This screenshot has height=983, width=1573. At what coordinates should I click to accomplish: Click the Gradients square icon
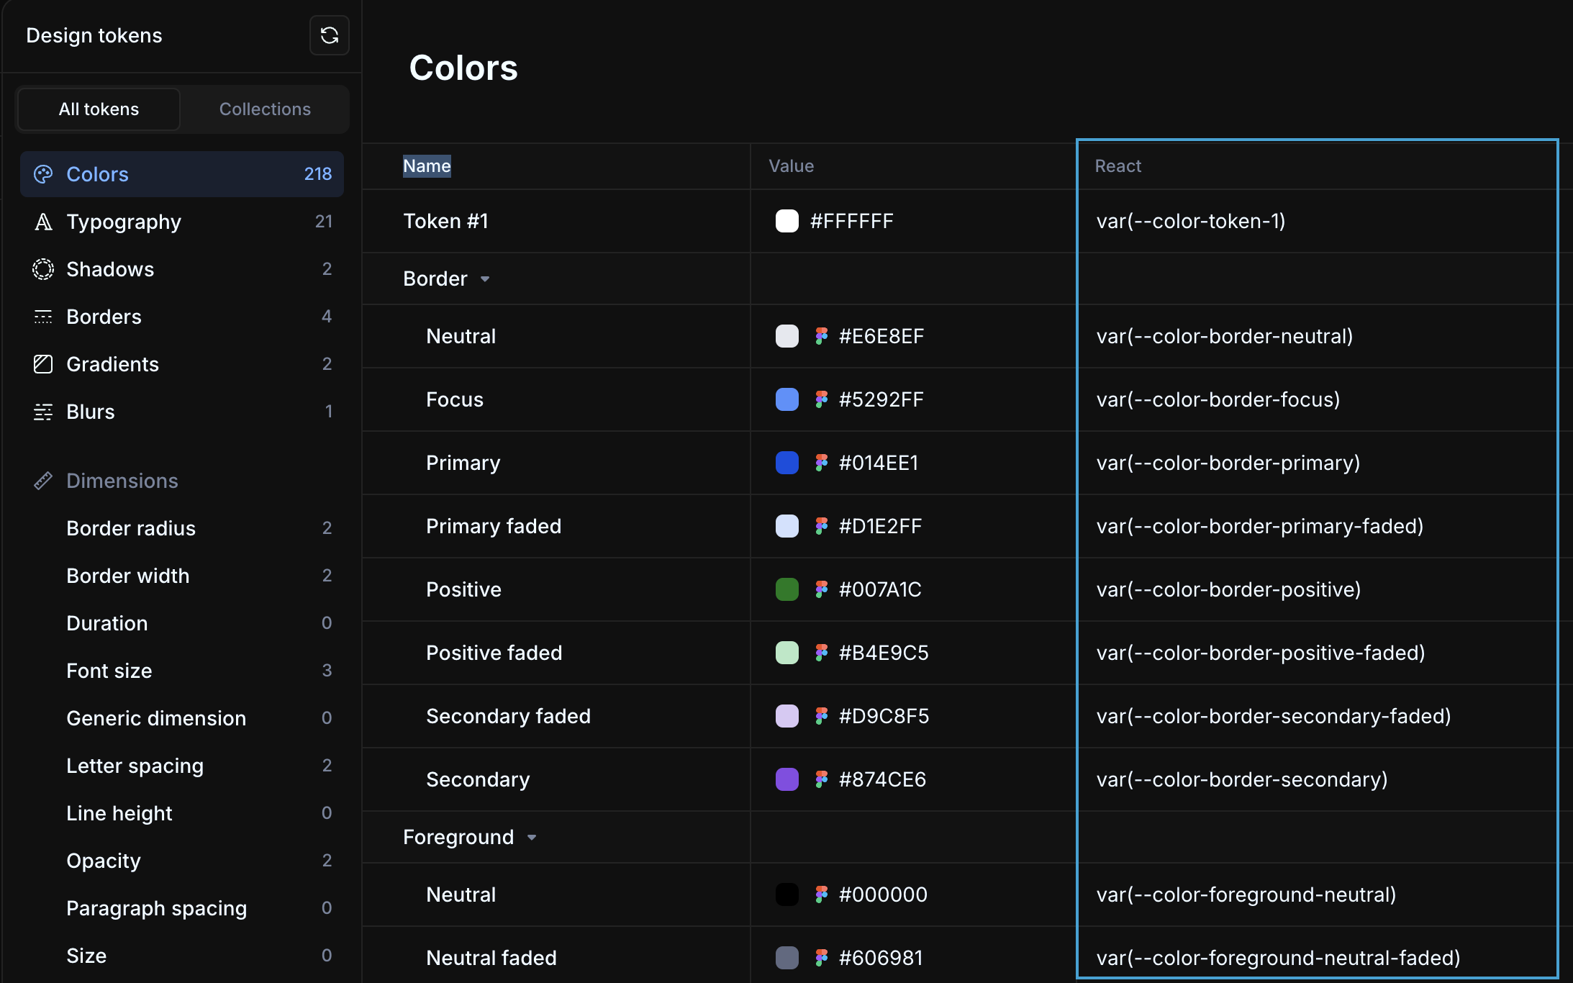pyautogui.click(x=43, y=364)
